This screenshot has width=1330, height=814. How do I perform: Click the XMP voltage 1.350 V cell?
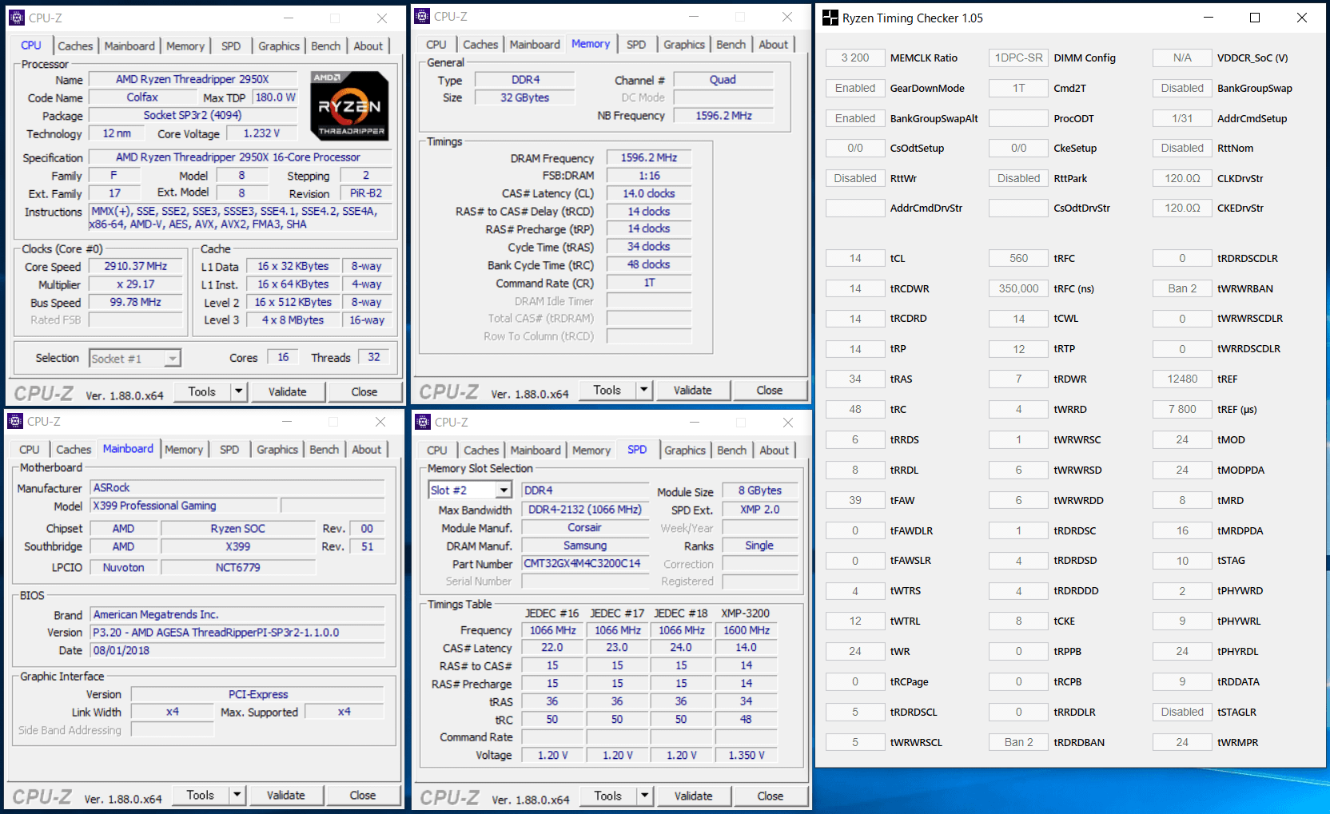point(747,755)
